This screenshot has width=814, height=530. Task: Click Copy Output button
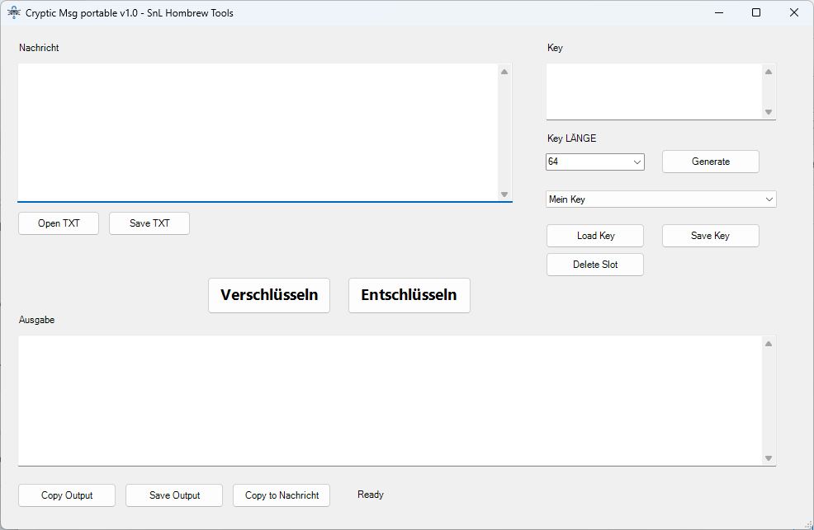[x=67, y=495]
